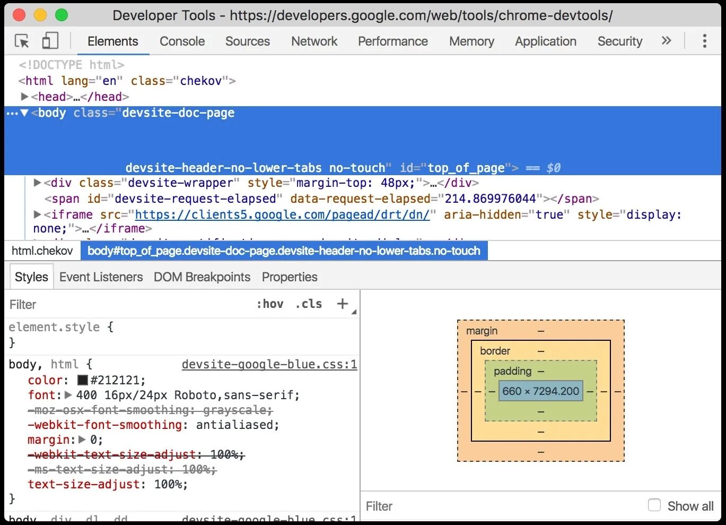Select body#top_of_page breadcrumb item
The width and height of the screenshot is (726, 525).
pos(284,251)
